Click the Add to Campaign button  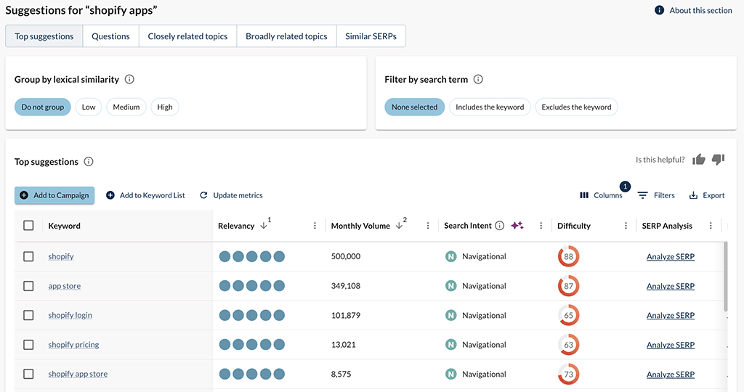[54, 195]
